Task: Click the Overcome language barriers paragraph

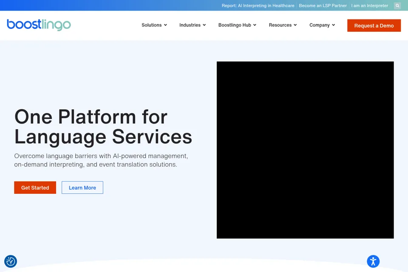Action: point(101,160)
